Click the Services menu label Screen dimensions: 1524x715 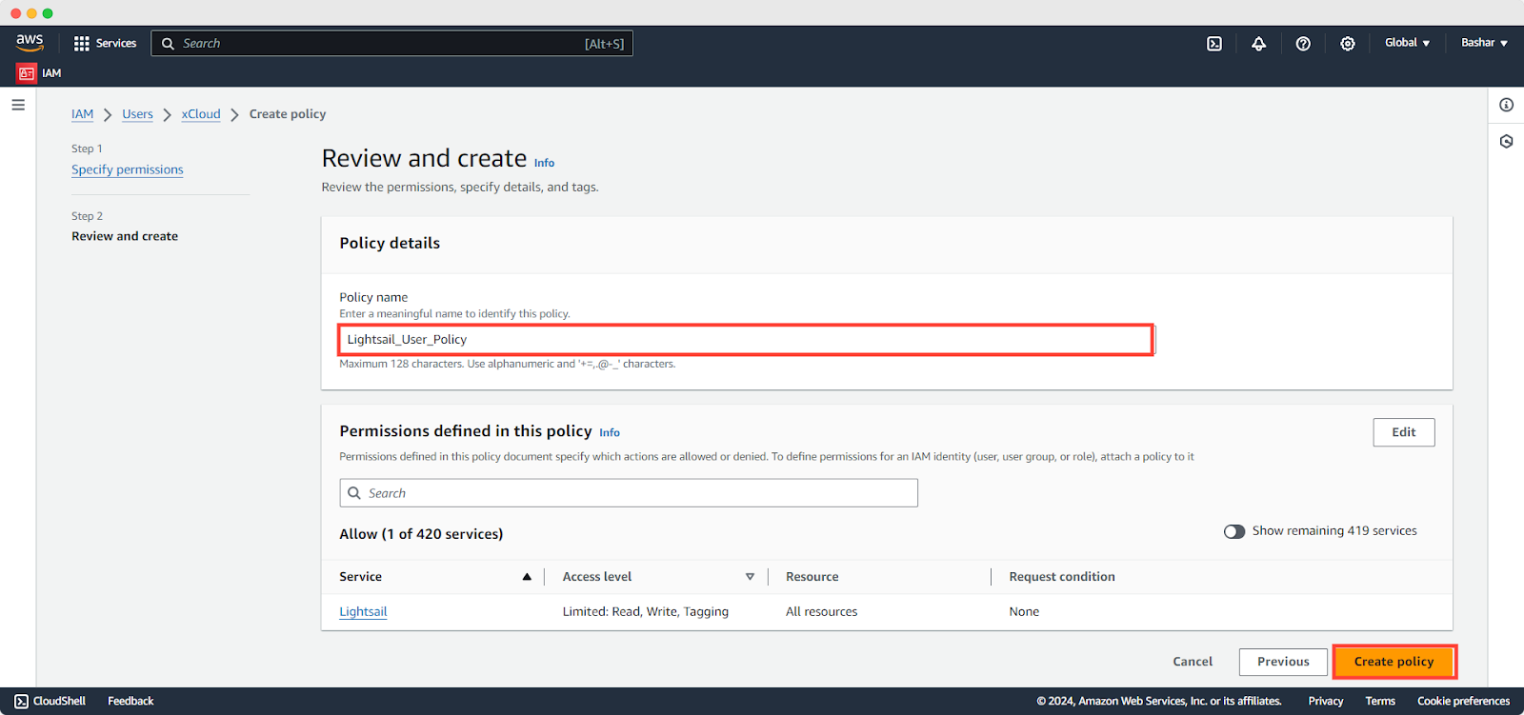pyautogui.click(x=116, y=44)
